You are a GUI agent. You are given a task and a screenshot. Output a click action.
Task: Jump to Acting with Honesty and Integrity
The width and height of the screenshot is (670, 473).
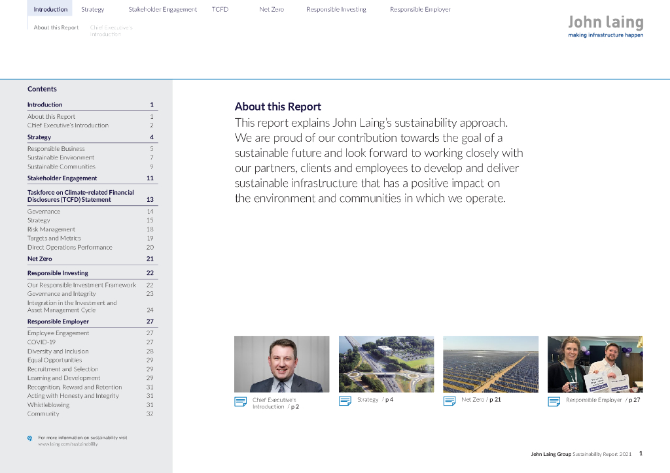[x=90, y=396]
